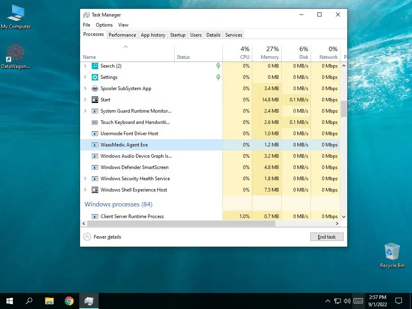Click the Windows Shell Experience Host icon

(95, 190)
